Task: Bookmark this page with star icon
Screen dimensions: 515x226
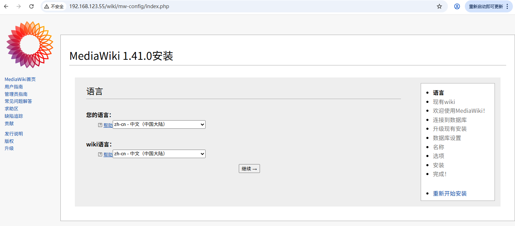Action: pyautogui.click(x=439, y=6)
